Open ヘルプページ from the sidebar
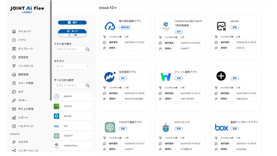The image size is (277, 156). [26, 126]
